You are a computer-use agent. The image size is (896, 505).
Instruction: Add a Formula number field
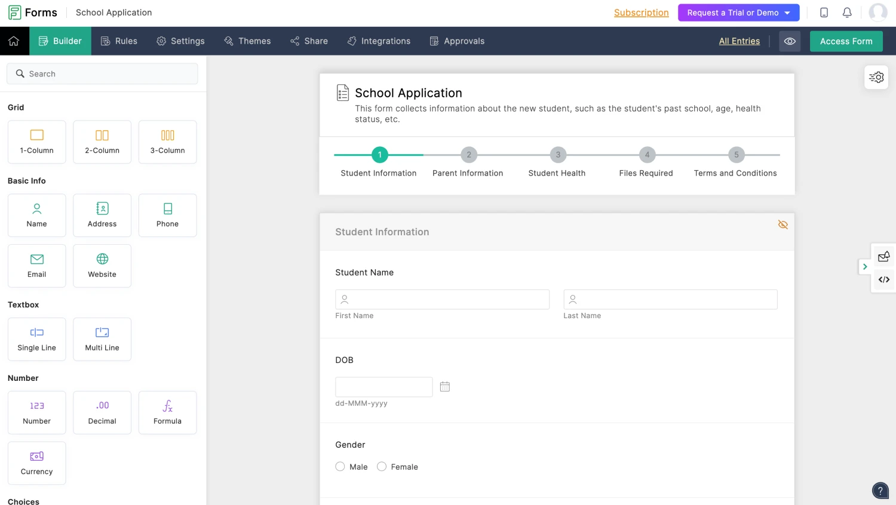(167, 412)
